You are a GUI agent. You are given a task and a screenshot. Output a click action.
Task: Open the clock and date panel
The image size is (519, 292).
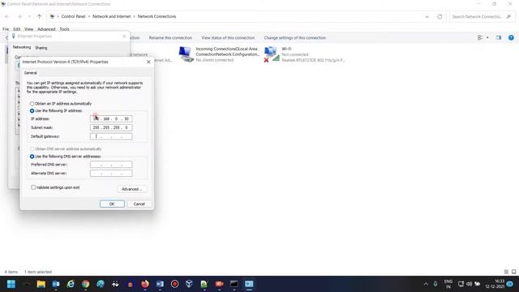click(495, 284)
